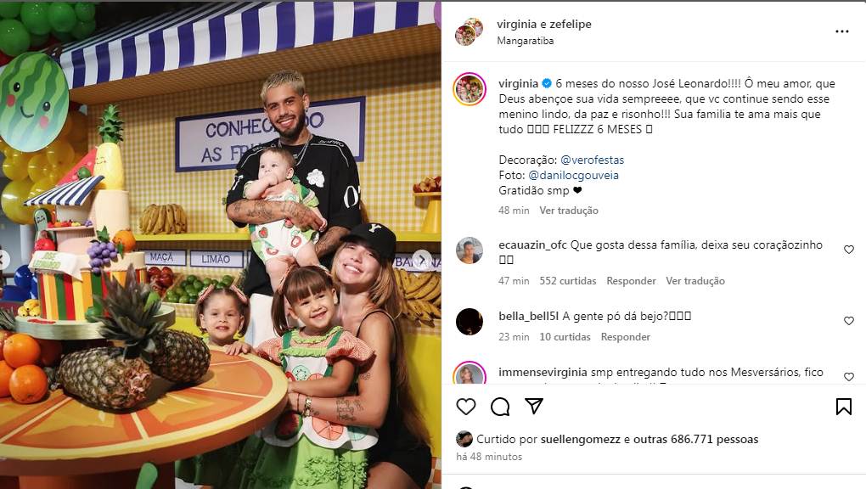Open bella_bell5l's profile picture
866x489 pixels.
point(470,322)
